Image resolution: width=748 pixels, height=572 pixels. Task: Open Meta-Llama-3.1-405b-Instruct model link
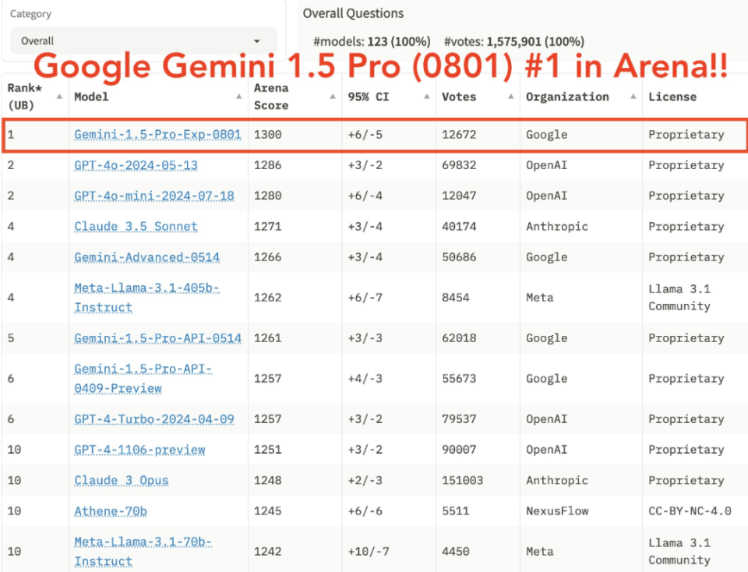click(x=146, y=298)
